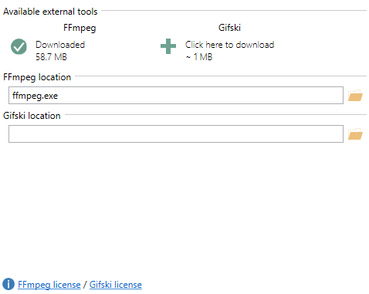
Task: Click the green FFmpeg downloaded checkmark icon
Action: point(19,46)
